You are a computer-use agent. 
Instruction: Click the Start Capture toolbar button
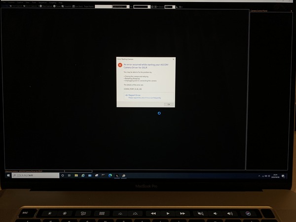tap(16, 6)
